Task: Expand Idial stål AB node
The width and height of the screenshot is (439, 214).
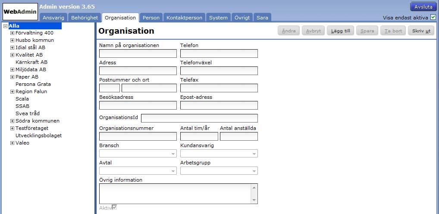Action: [x=13, y=47]
